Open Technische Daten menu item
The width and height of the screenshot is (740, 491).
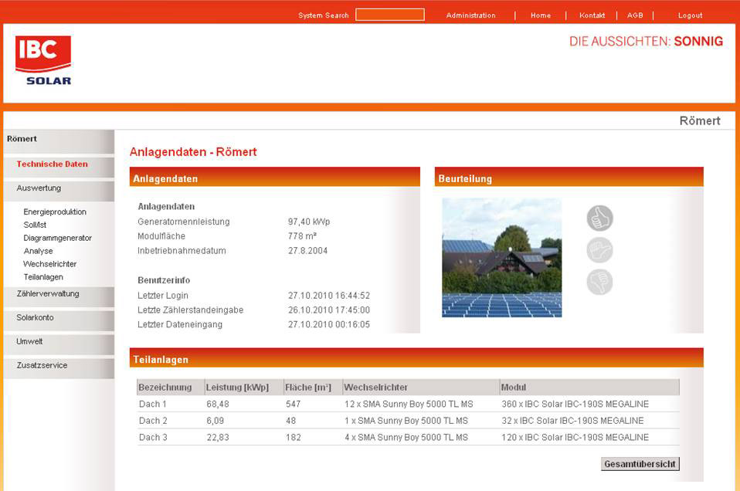point(59,167)
